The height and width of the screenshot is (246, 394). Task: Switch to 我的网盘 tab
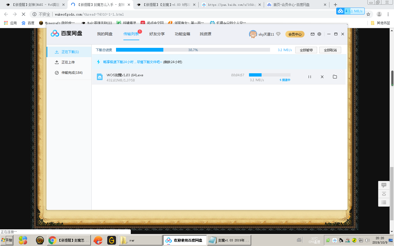click(105, 34)
